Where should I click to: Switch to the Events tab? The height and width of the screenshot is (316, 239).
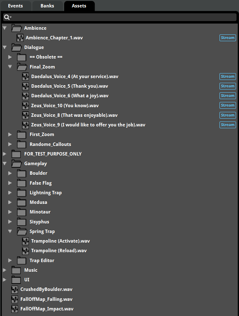pos(15,6)
